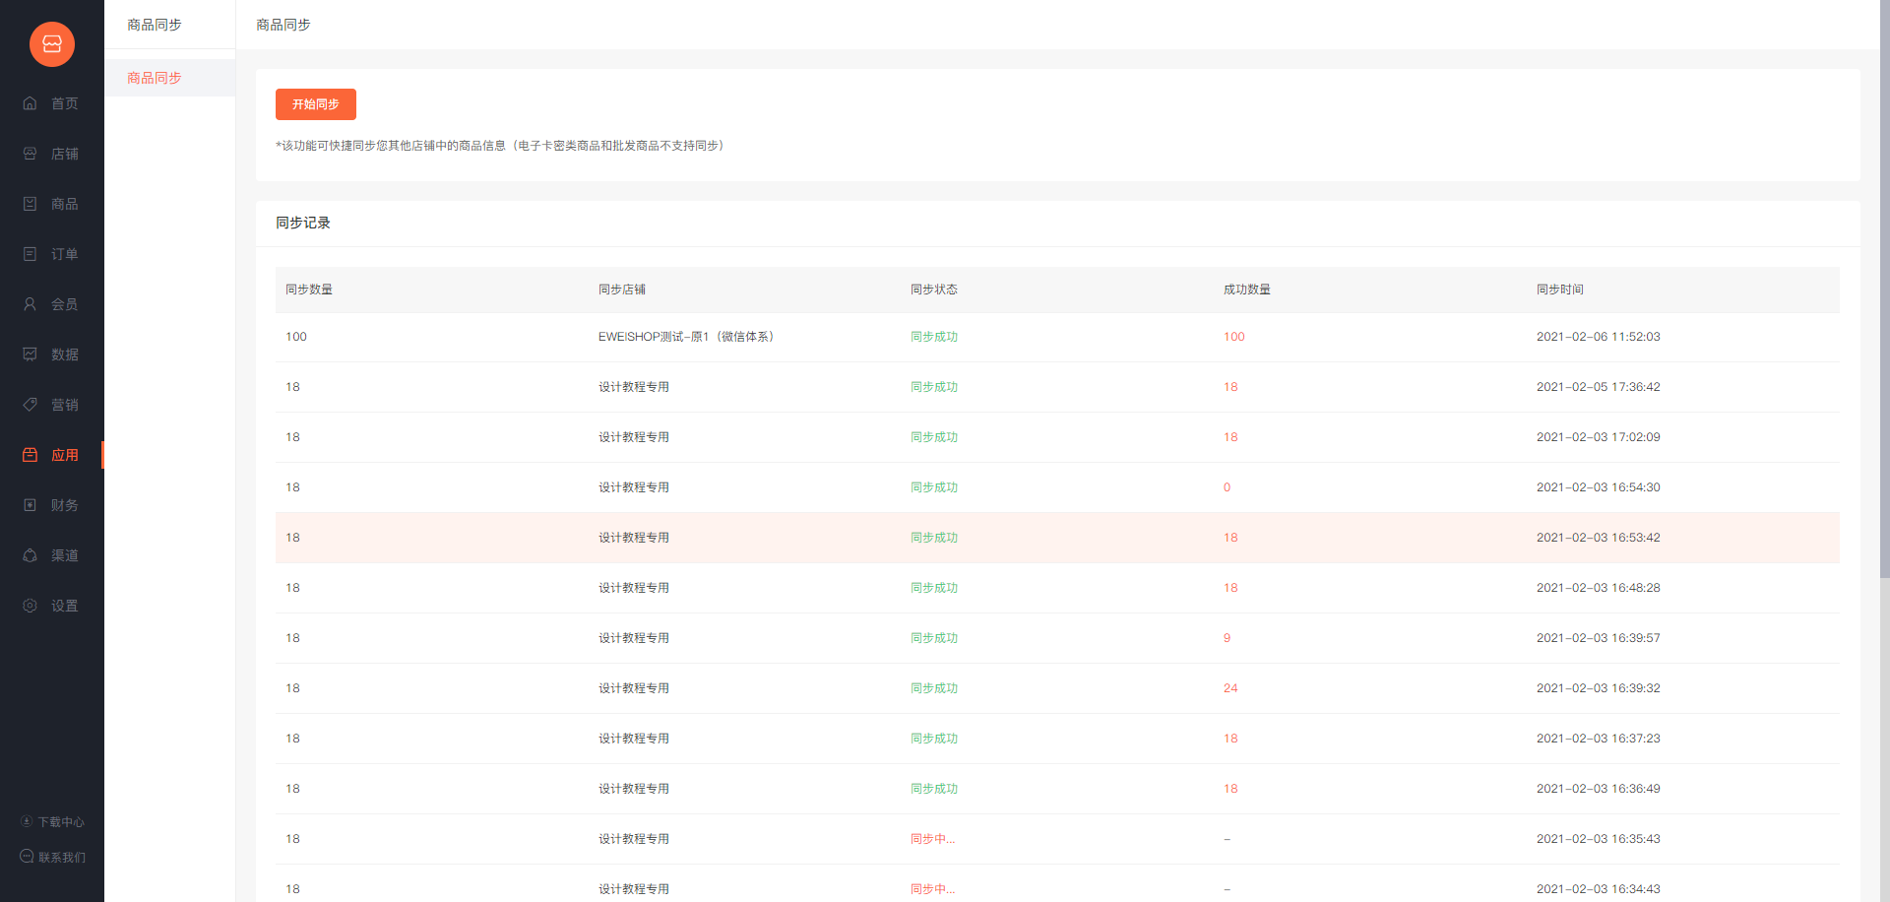
Task: Select the 订单 orders icon
Action: click(x=30, y=254)
